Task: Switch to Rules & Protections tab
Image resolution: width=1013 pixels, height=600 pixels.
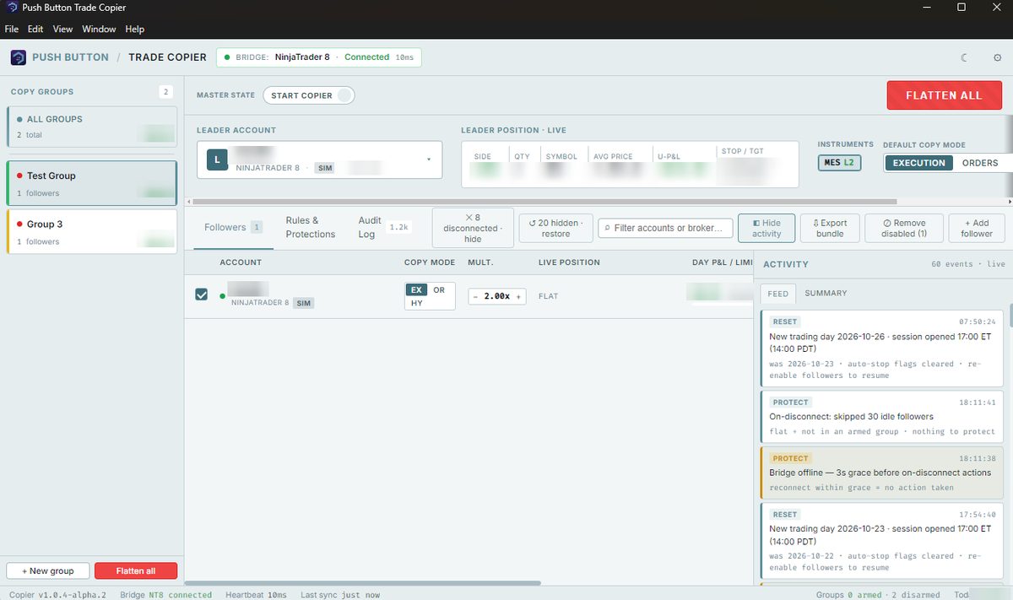Action: [x=311, y=227]
